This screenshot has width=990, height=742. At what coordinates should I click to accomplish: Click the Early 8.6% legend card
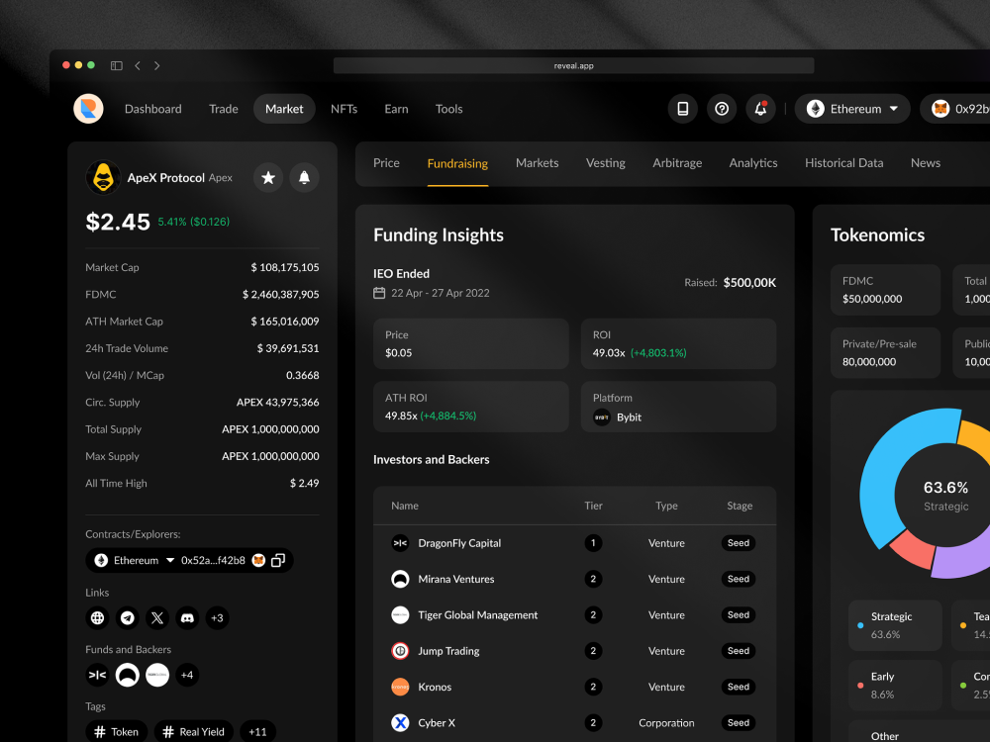[x=895, y=686]
